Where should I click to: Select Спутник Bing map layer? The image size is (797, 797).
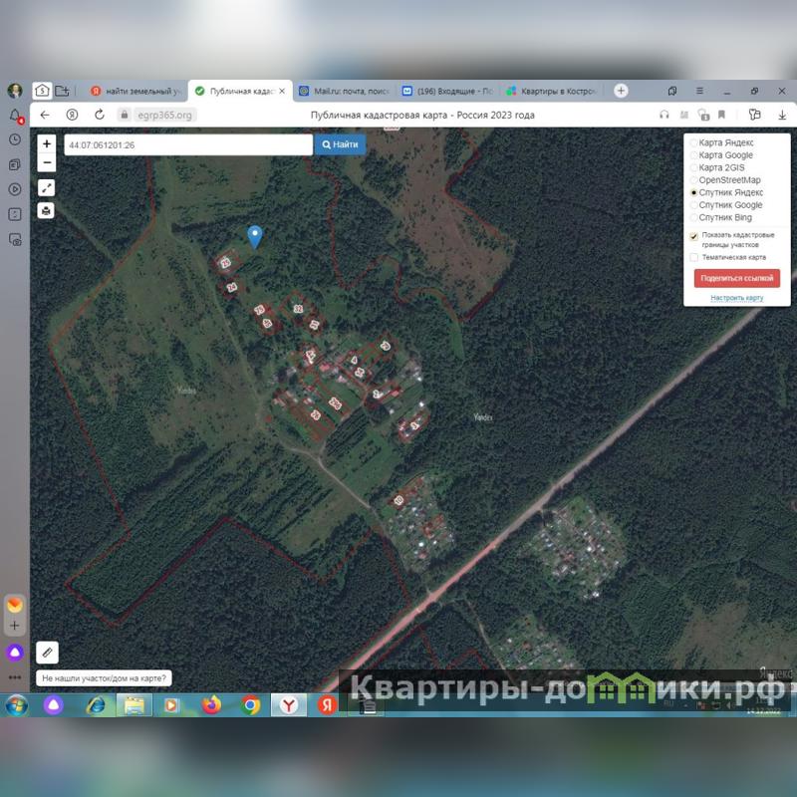click(694, 217)
